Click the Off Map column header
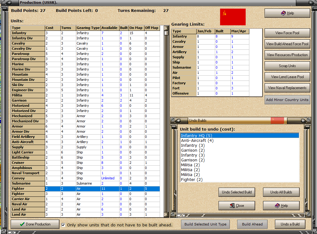This screenshot has width=317, height=234. pyautogui.click(x=152, y=28)
